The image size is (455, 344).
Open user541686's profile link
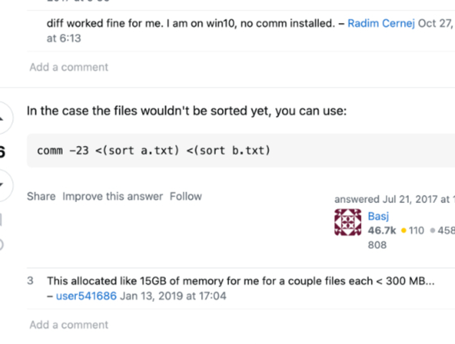pos(86,296)
